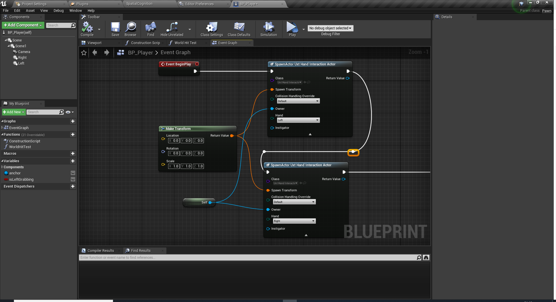
Task: Collapse the Variables section
Action: point(2,161)
